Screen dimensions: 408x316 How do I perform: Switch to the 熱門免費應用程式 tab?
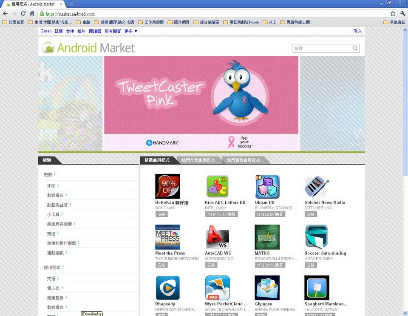click(244, 160)
